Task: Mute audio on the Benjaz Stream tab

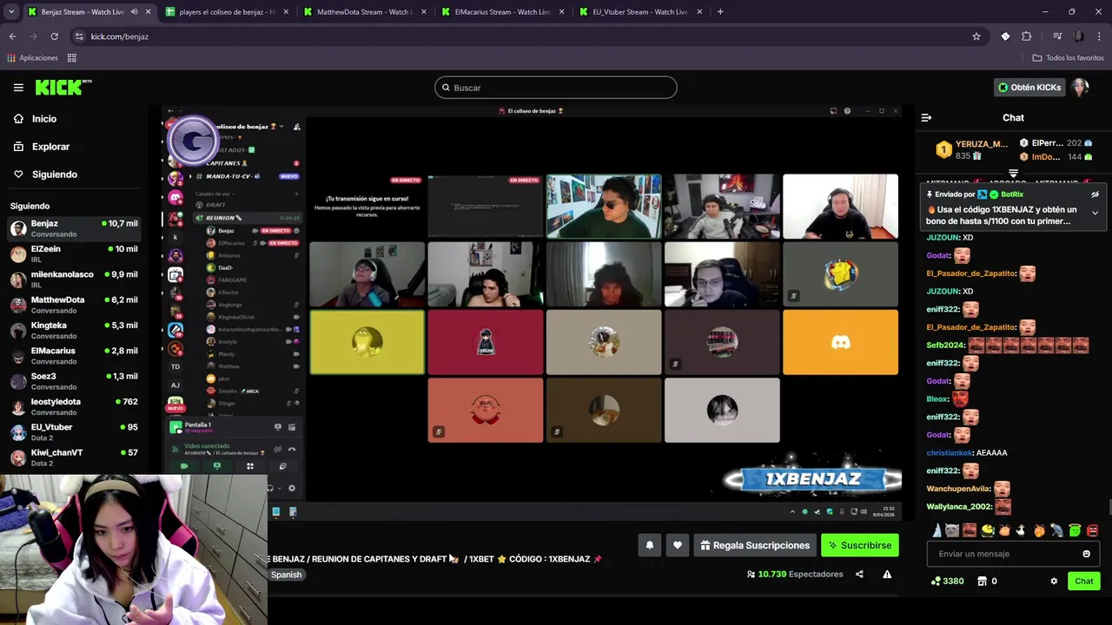Action: (133, 12)
